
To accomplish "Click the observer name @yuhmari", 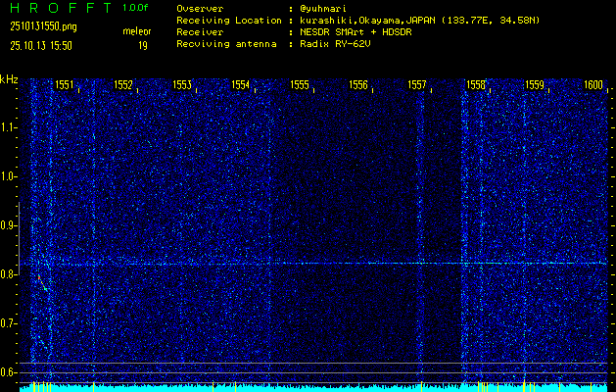I will point(323,9).
